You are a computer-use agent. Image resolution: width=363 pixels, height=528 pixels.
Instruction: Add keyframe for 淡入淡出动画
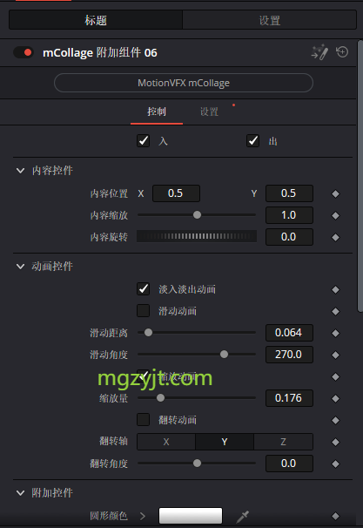tap(335, 289)
